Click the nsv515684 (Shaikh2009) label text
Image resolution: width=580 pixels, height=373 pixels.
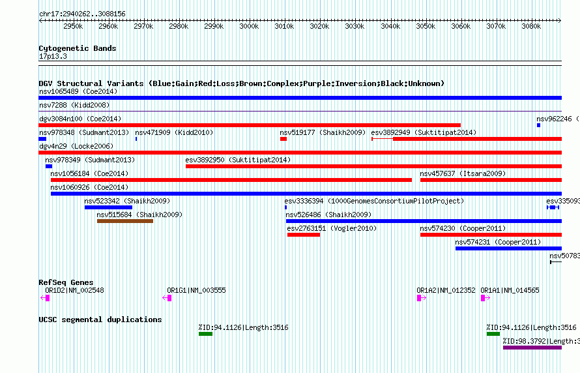139,215
